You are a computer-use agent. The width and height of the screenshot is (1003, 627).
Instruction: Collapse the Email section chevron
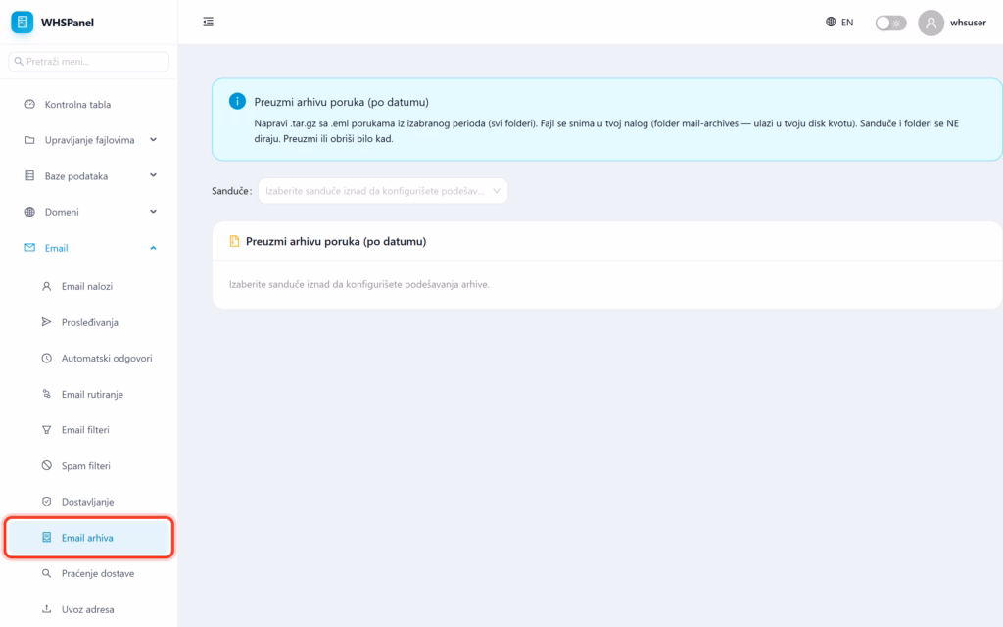(x=153, y=248)
